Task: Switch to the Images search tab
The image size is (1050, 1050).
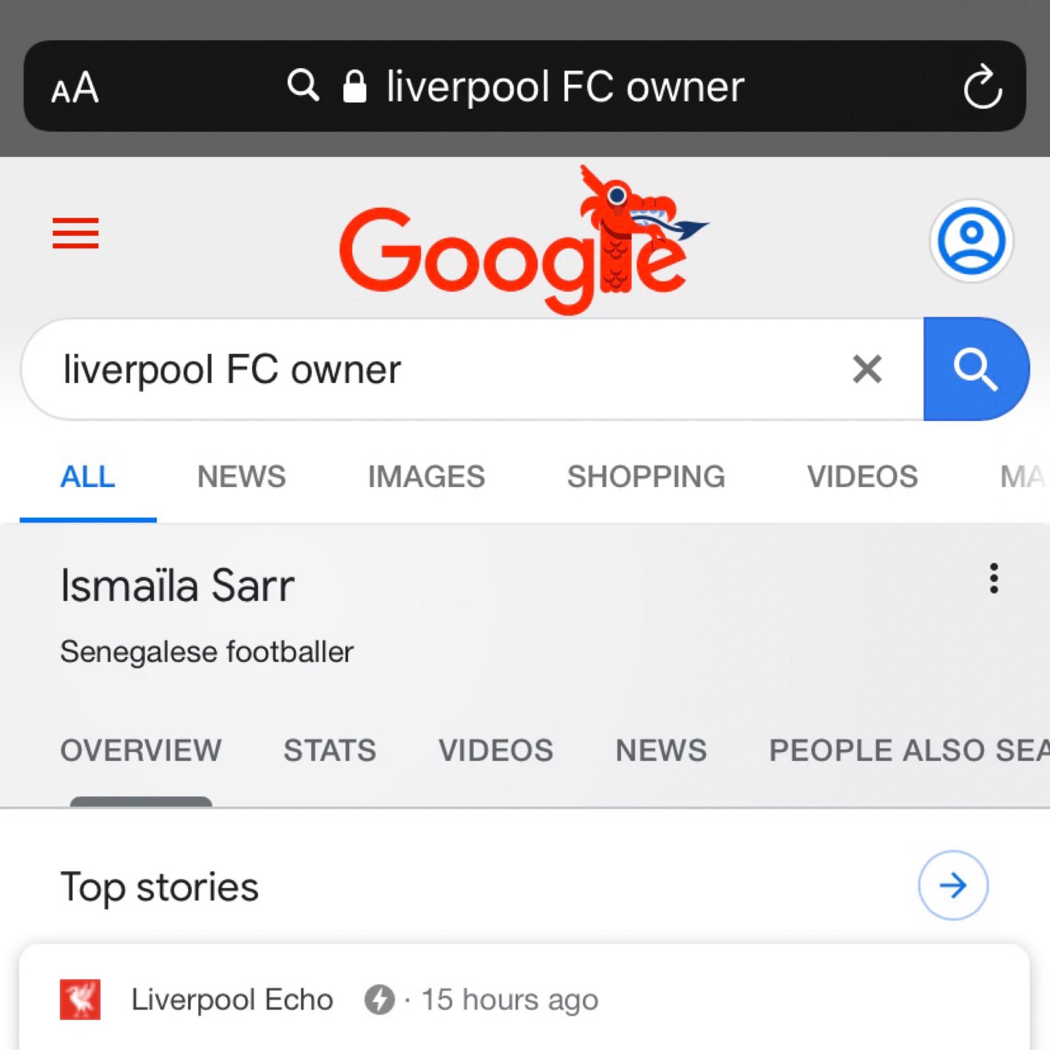Action: pos(426,477)
